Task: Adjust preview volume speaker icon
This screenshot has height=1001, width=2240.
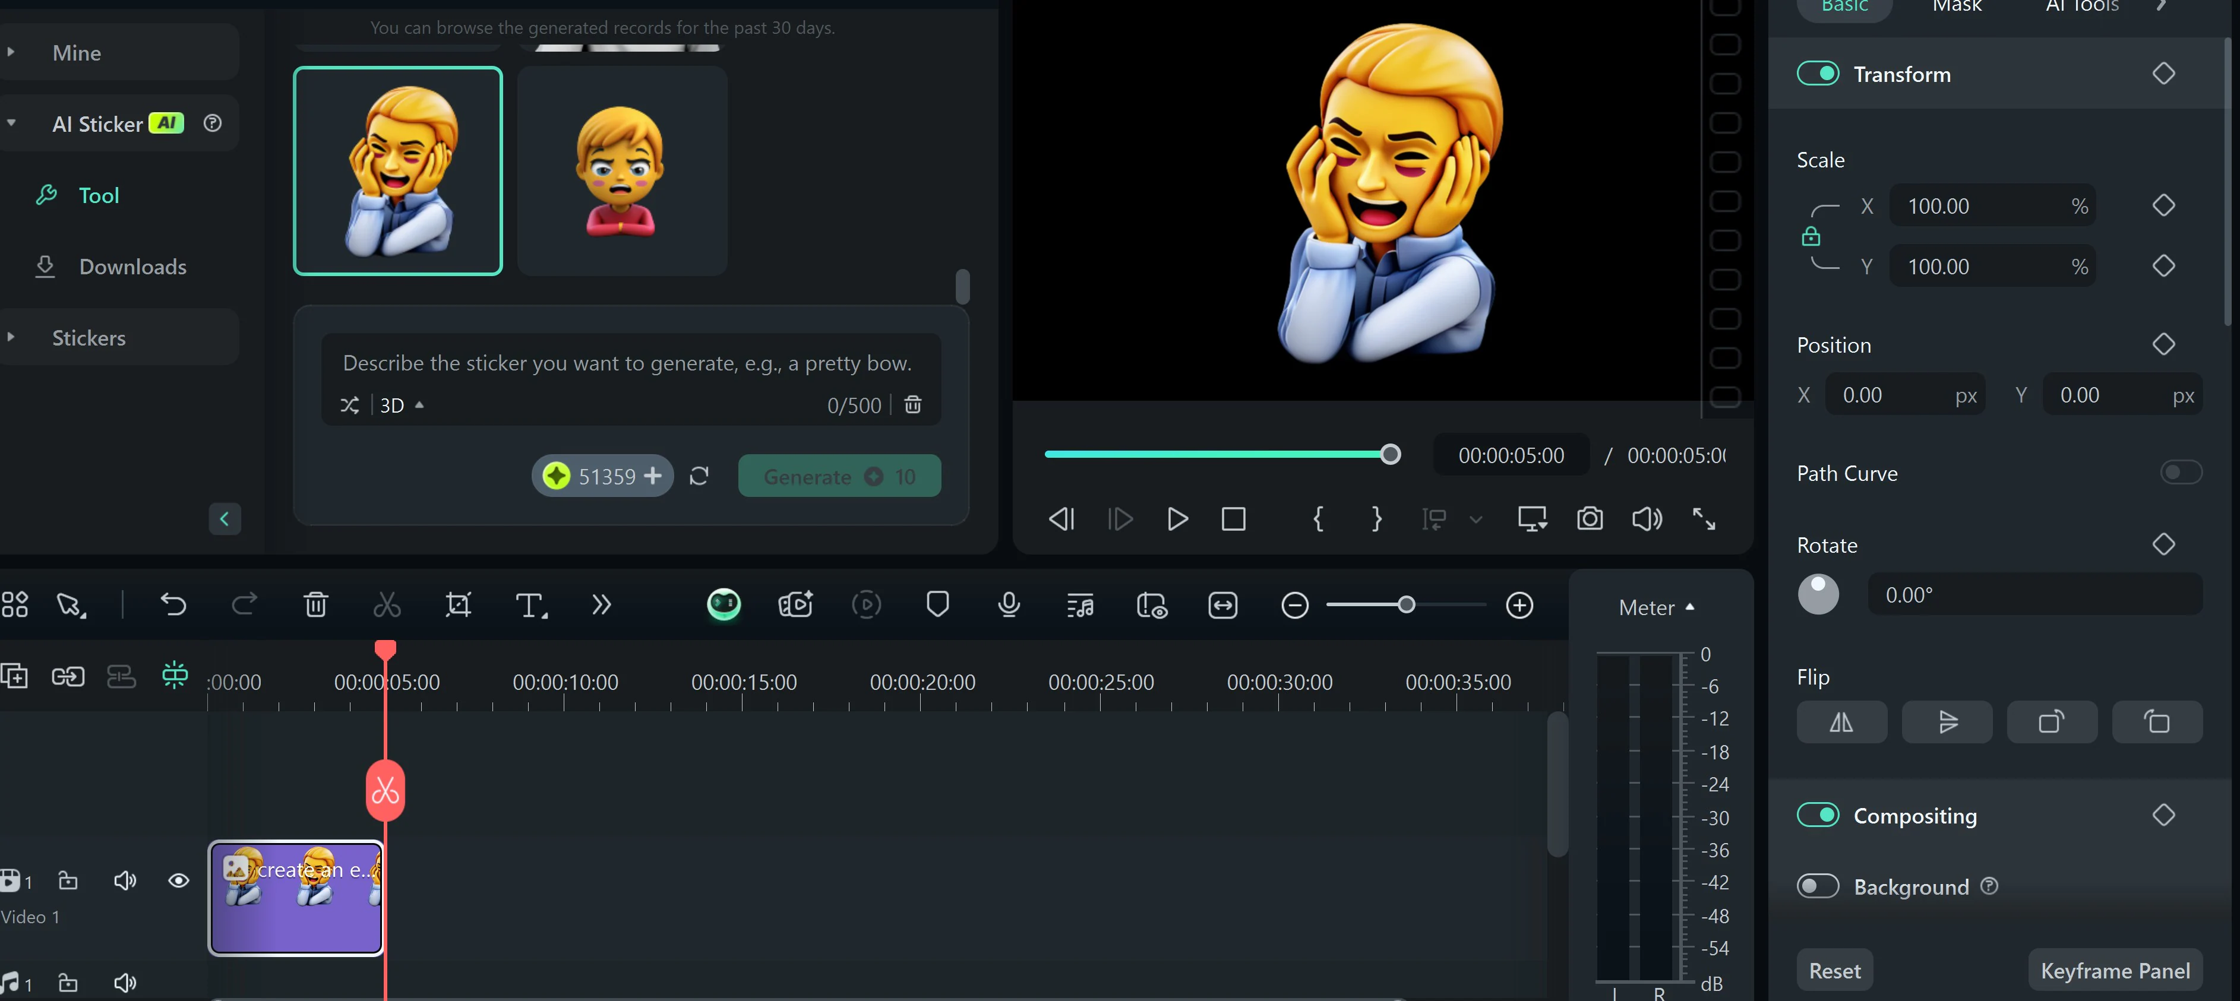Action: [1647, 519]
